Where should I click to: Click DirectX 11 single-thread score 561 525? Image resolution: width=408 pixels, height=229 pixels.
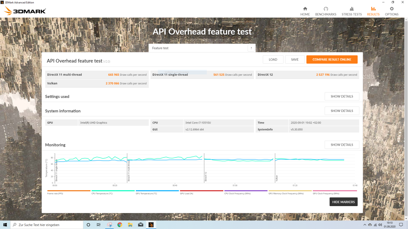pyautogui.click(x=219, y=75)
